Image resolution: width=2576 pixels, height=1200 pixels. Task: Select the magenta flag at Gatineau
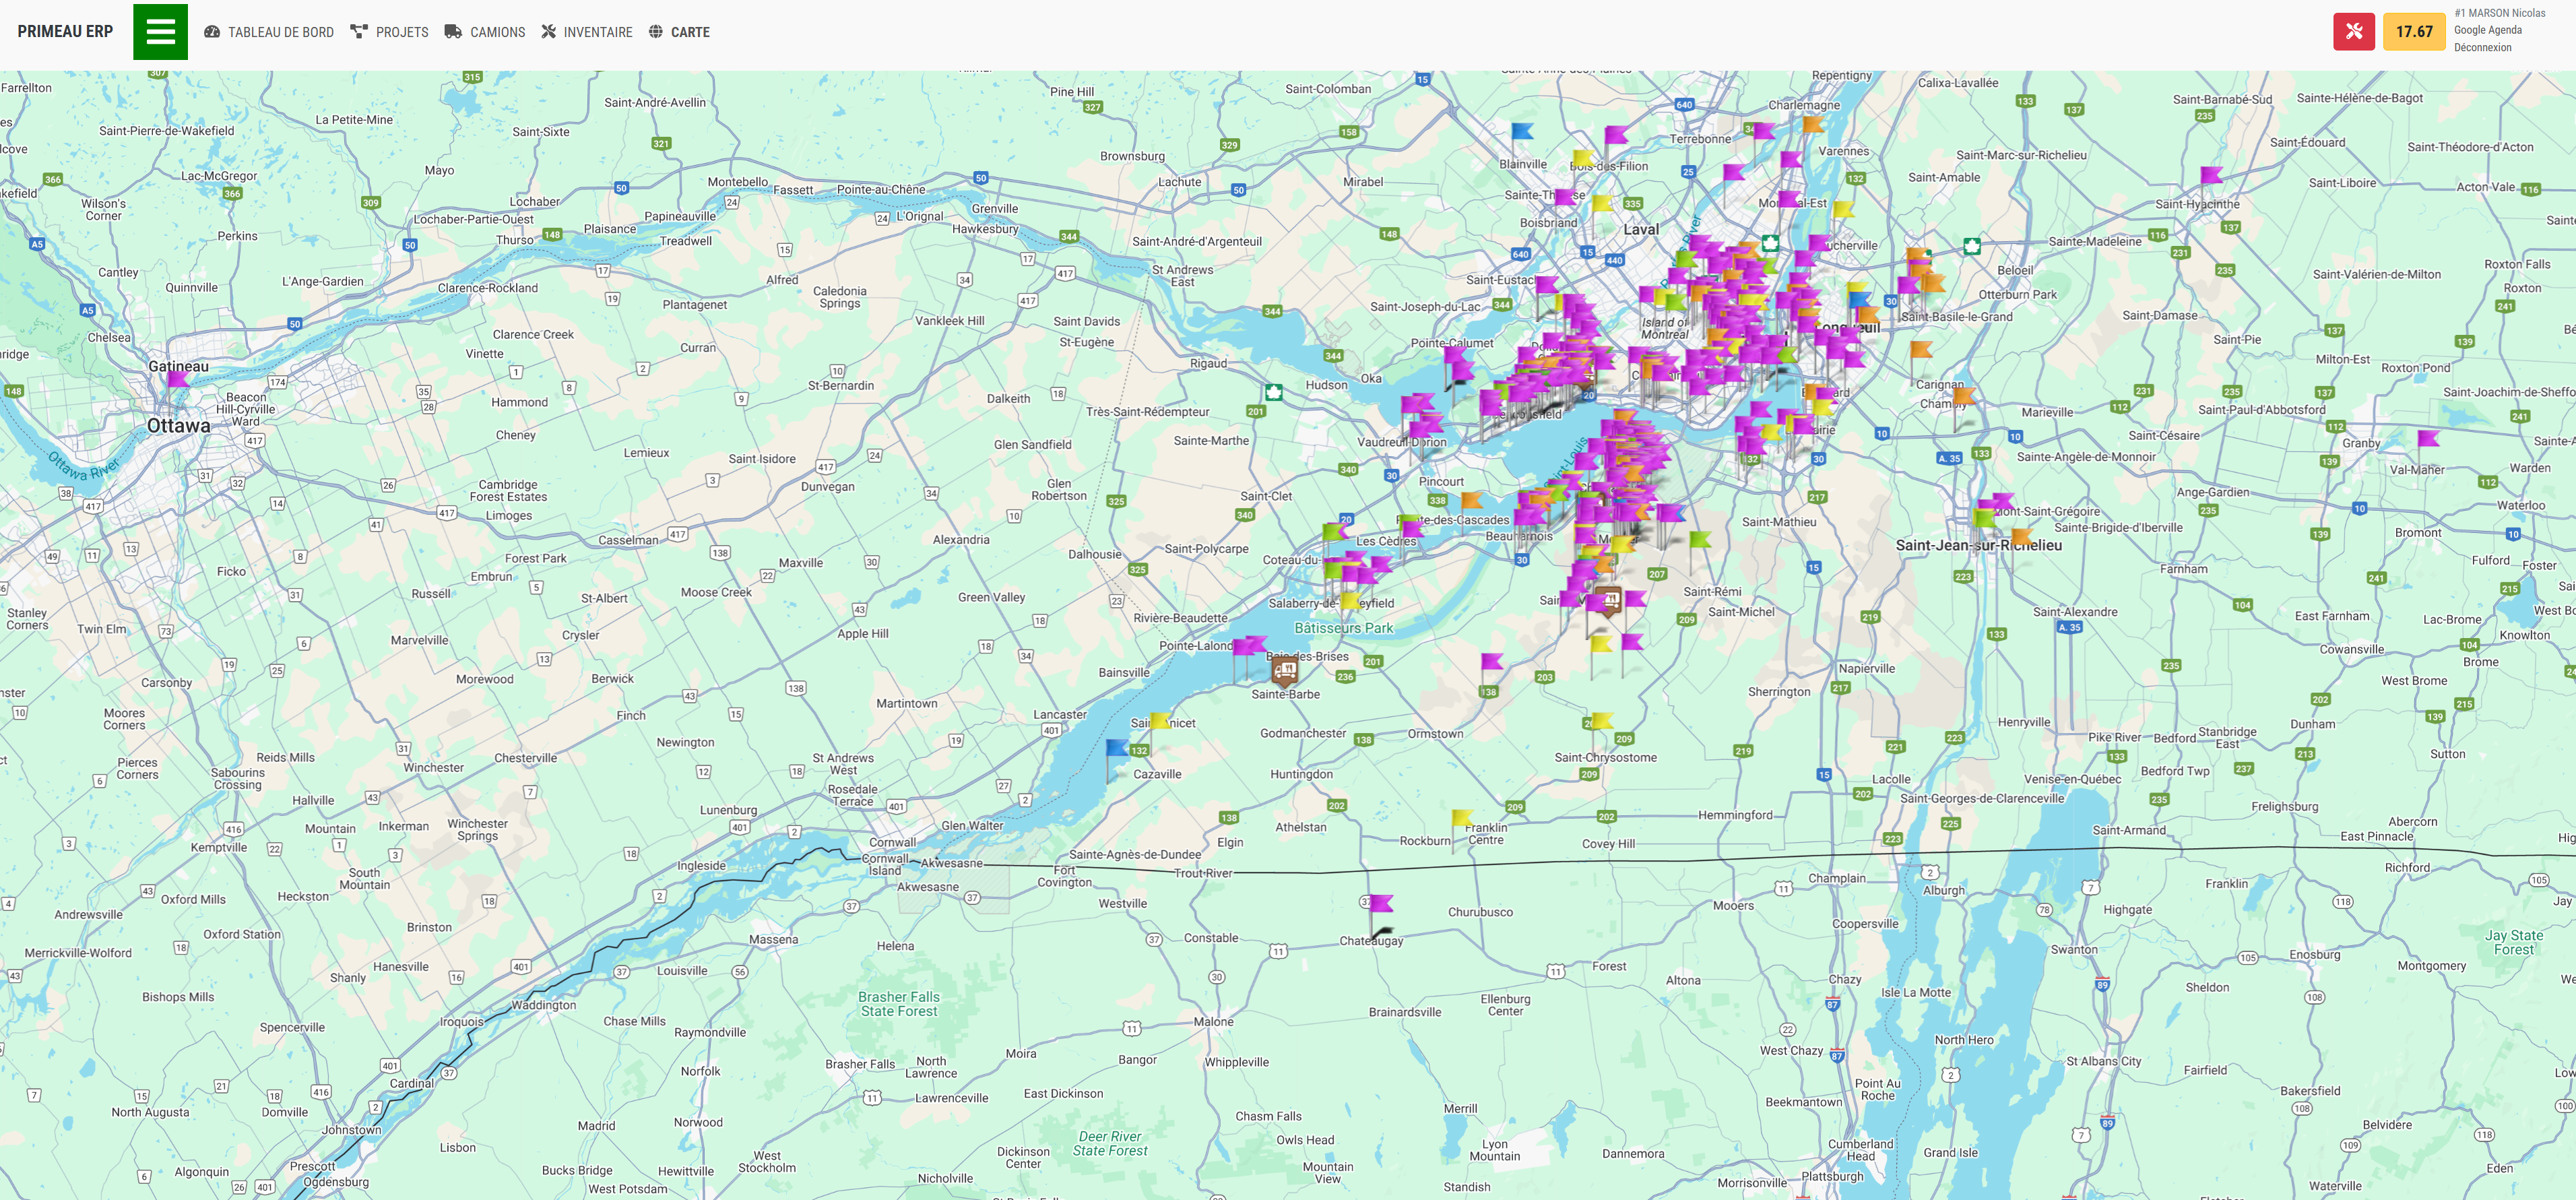tap(178, 379)
